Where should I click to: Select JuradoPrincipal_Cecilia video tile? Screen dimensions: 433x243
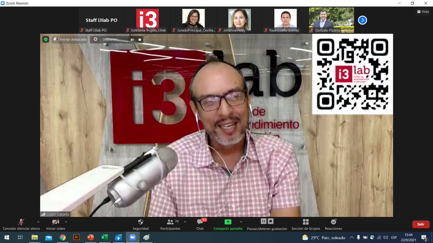pyautogui.click(x=193, y=21)
